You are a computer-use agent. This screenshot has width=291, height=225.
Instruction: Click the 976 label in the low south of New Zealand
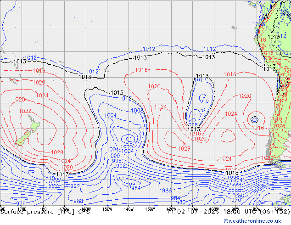point(21,203)
